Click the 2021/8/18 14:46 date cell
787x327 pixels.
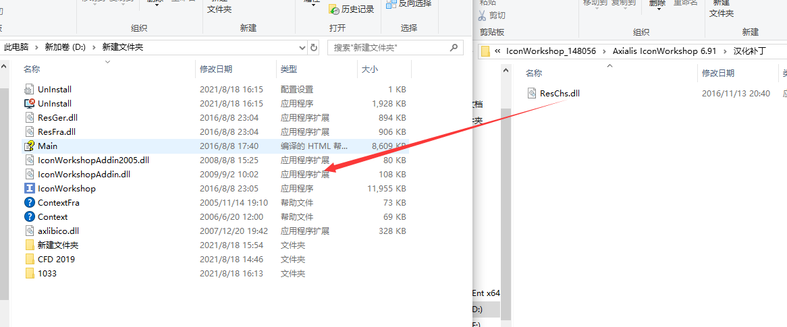tap(232, 260)
